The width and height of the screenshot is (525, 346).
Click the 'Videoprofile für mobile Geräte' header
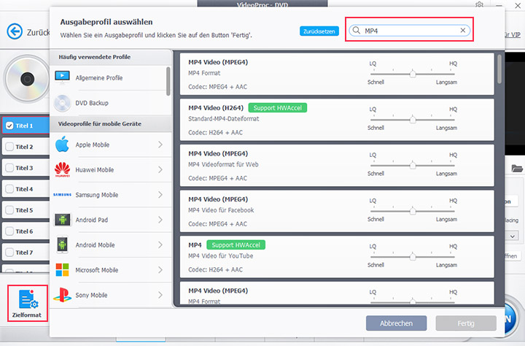click(x=100, y=123)
